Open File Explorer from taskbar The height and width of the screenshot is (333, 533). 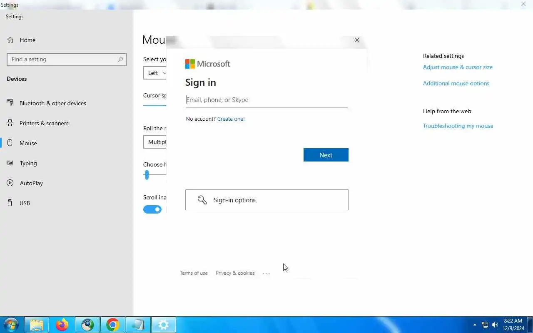point(37,325)
